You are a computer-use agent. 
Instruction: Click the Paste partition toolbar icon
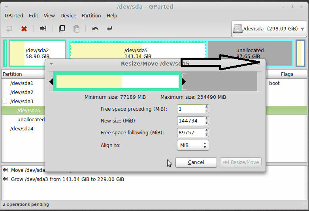[x=77, y=29]
